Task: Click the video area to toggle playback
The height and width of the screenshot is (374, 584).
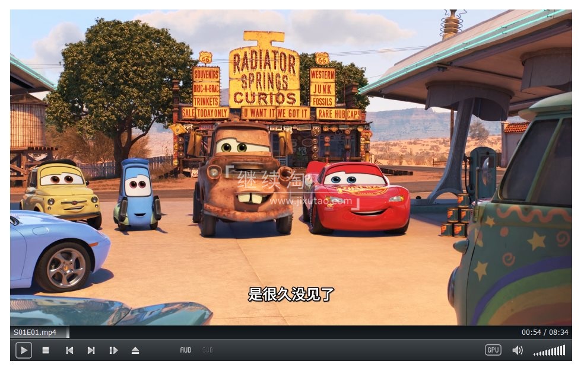Action: [291, 168]
